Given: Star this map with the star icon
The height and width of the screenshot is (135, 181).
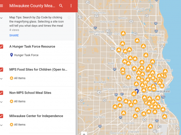Looking at the screenshot, I should tap(69, 18).
